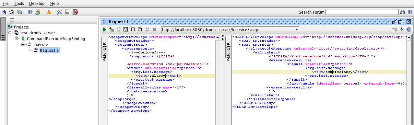The height and width of the screenshot is (125, 414).
Task: Select Request 1 in the project tree
Action: point(49,50)
